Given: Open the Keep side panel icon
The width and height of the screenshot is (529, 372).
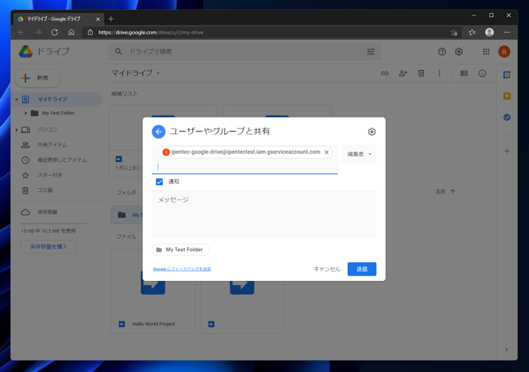Looking at the screenshot, I should coord(506,97).
